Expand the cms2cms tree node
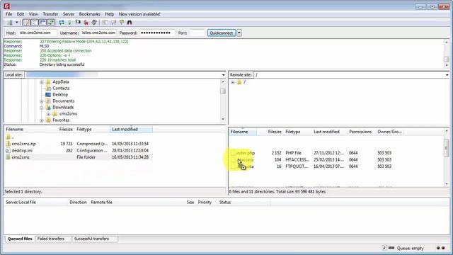The image size is (453, 255). point(49,114)
